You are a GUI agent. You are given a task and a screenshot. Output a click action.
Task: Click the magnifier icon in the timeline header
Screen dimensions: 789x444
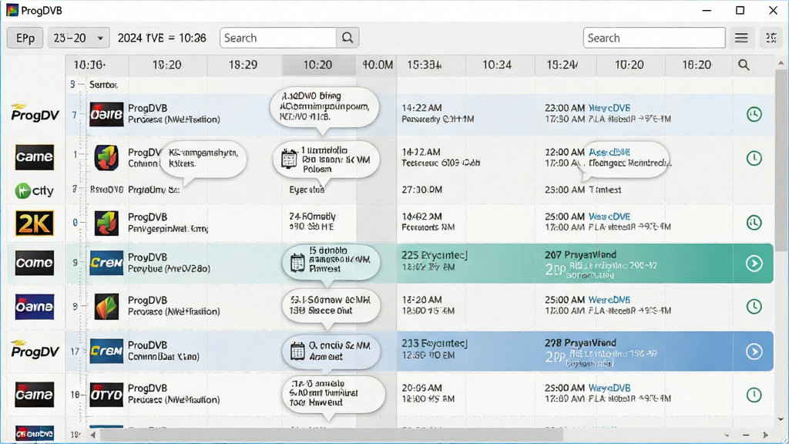pos(744,65)
